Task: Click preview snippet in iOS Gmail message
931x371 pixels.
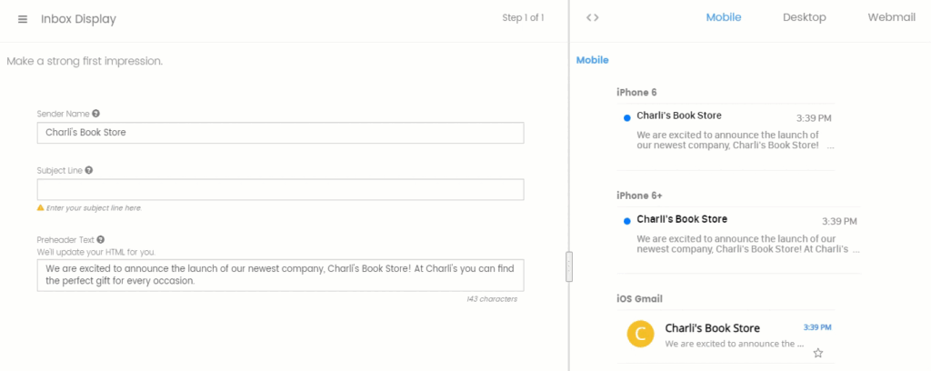Action: coord(735,344)
